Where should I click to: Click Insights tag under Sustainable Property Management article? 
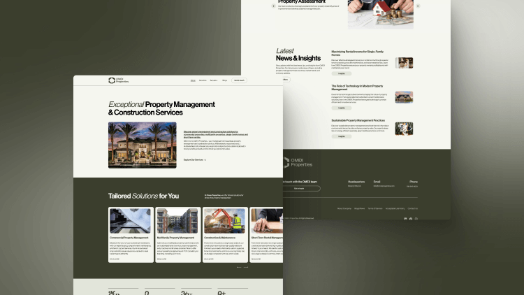coord(341,136)
